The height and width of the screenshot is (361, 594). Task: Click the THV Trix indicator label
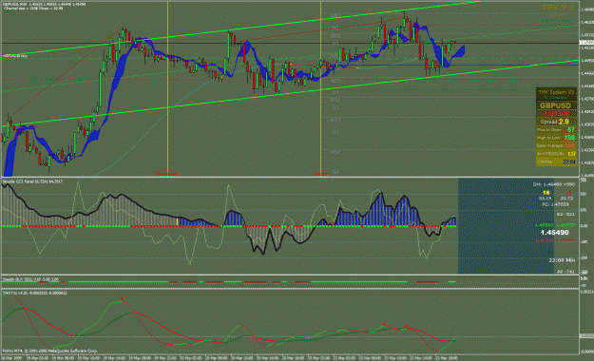click(34, 293)
